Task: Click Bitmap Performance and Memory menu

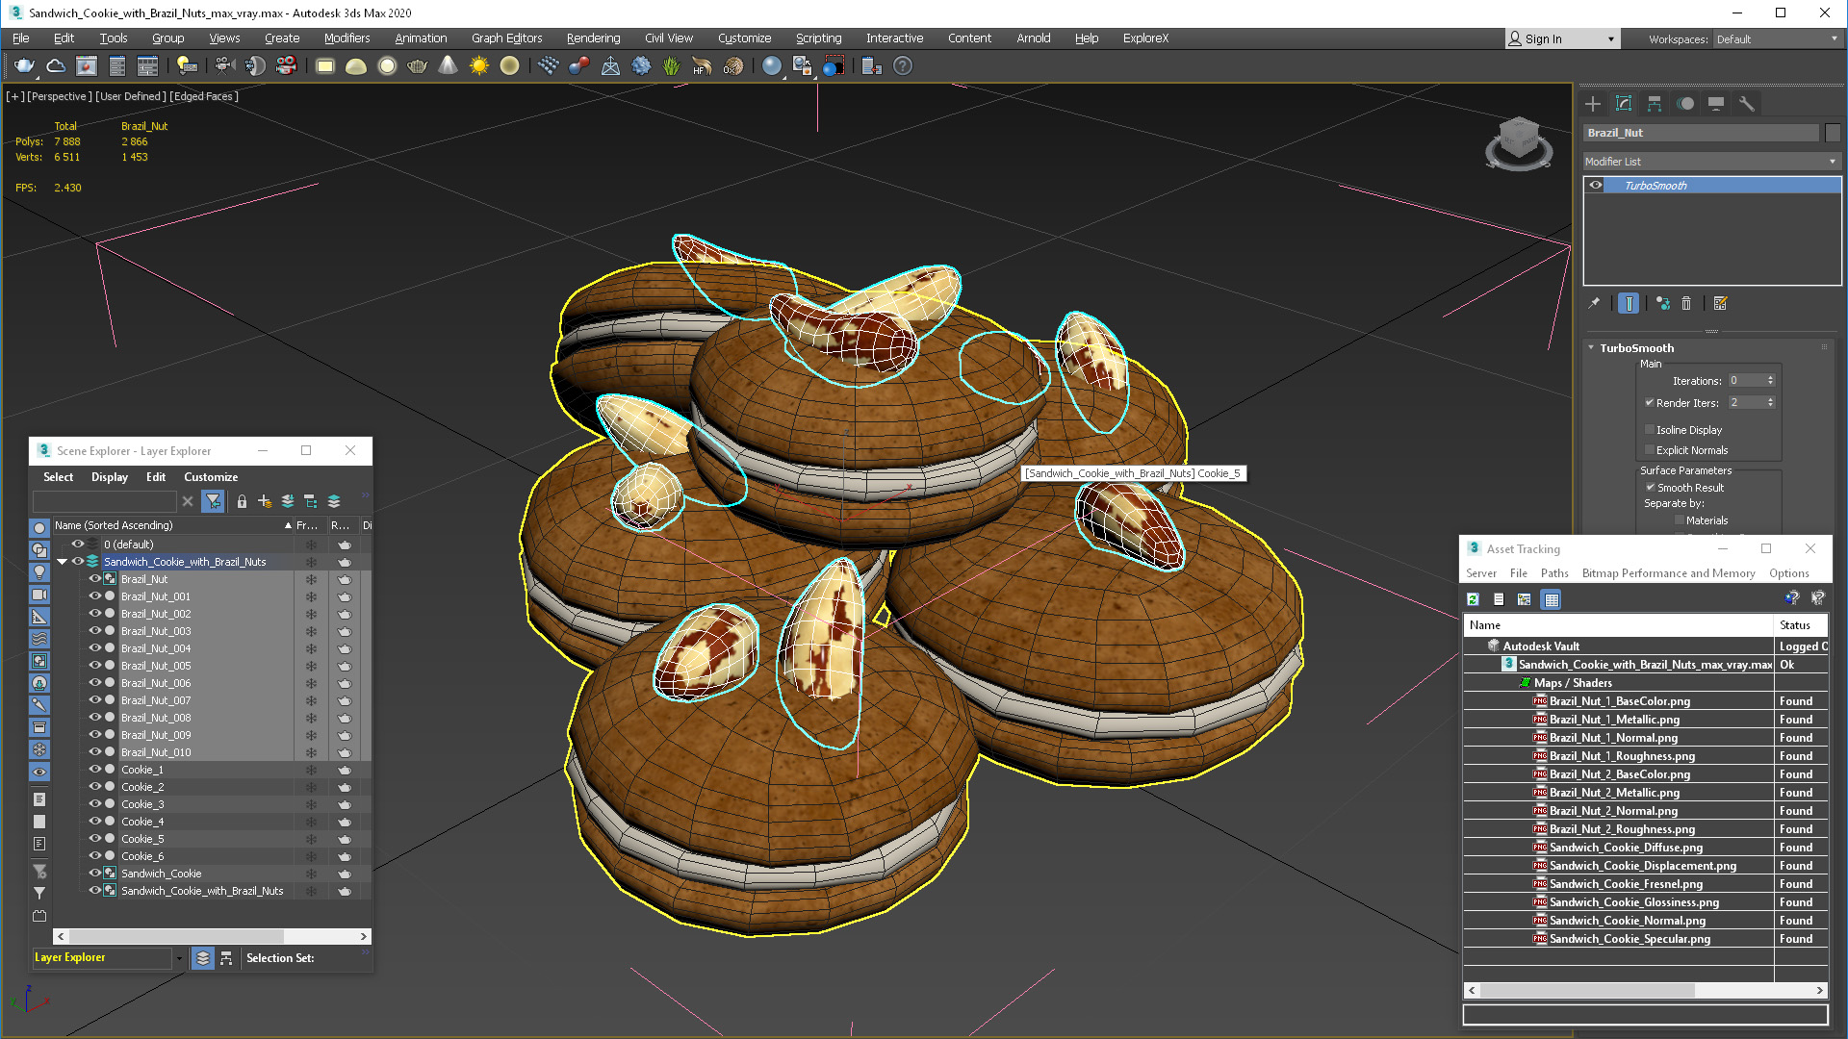Action: 1668,573
